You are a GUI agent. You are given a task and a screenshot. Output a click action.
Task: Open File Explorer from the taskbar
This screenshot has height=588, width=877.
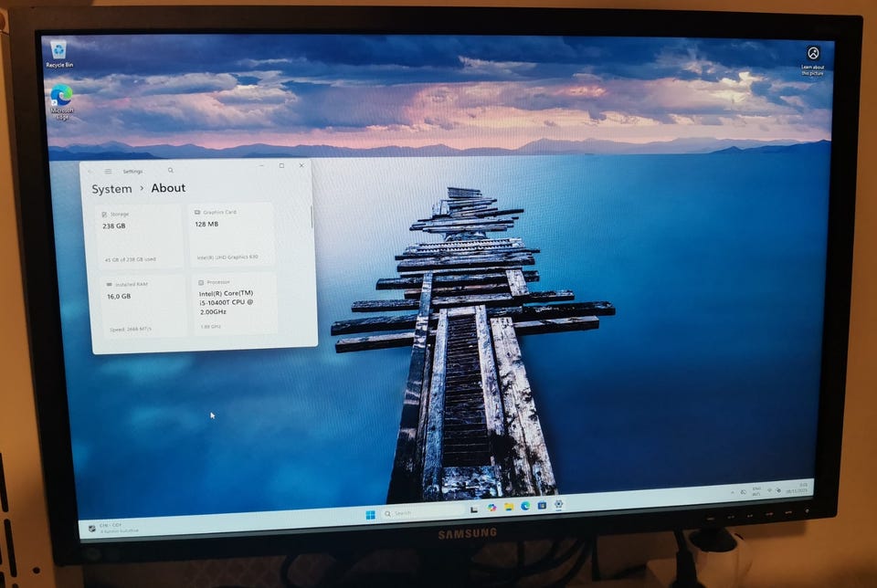click(509, 507)
